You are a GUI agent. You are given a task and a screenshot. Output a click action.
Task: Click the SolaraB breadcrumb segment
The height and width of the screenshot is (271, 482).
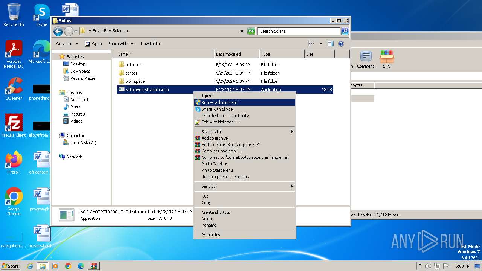coord(99,31)
